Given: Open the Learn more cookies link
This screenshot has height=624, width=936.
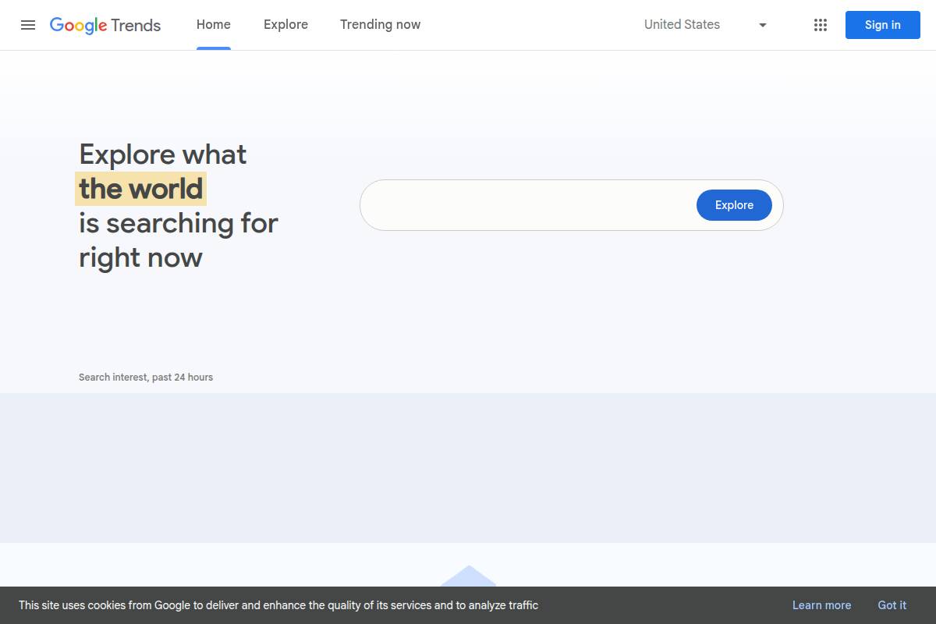Looking at the screenshot, I should [821, 605].
